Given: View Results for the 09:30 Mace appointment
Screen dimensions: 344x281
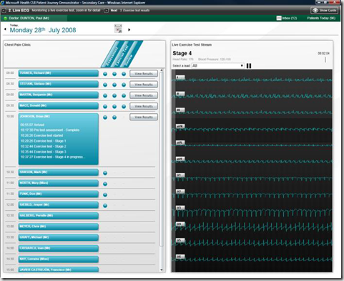Looking at the screenshot, I should click(x=144, y=106).
